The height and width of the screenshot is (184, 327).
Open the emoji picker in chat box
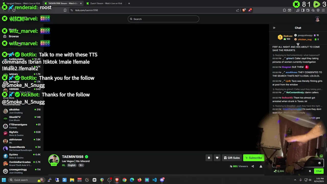tap(319, 163)
